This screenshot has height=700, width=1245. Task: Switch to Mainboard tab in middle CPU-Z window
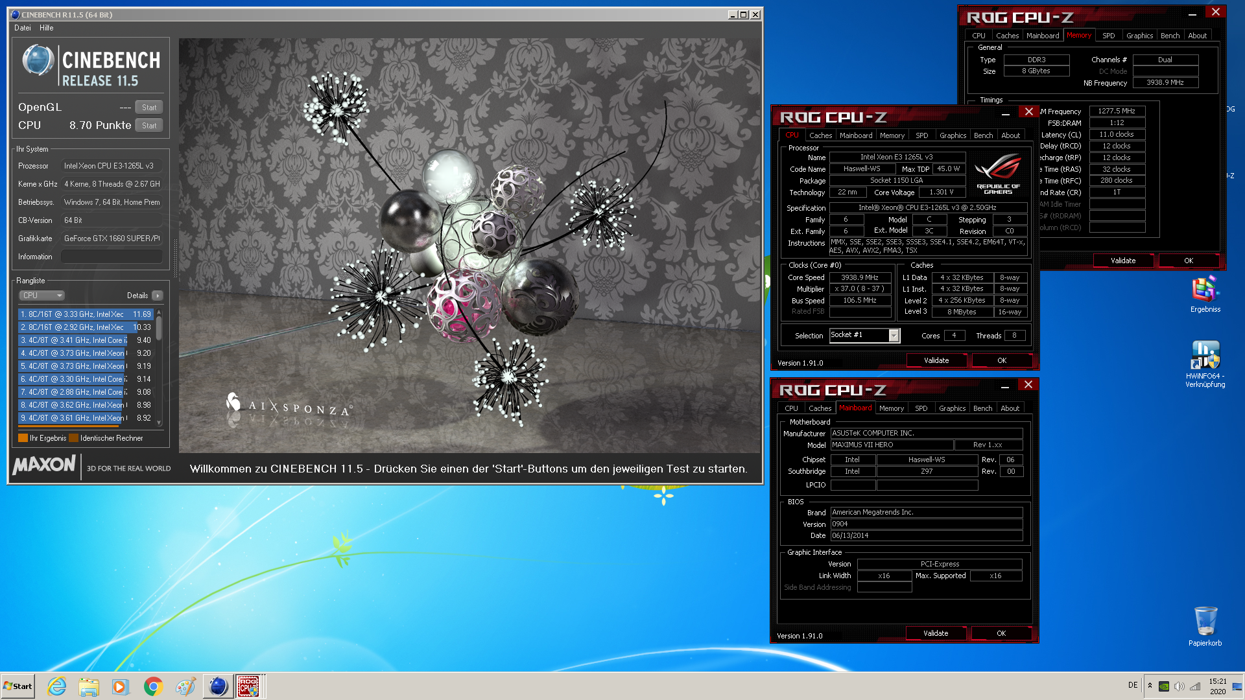pos(856,135)
